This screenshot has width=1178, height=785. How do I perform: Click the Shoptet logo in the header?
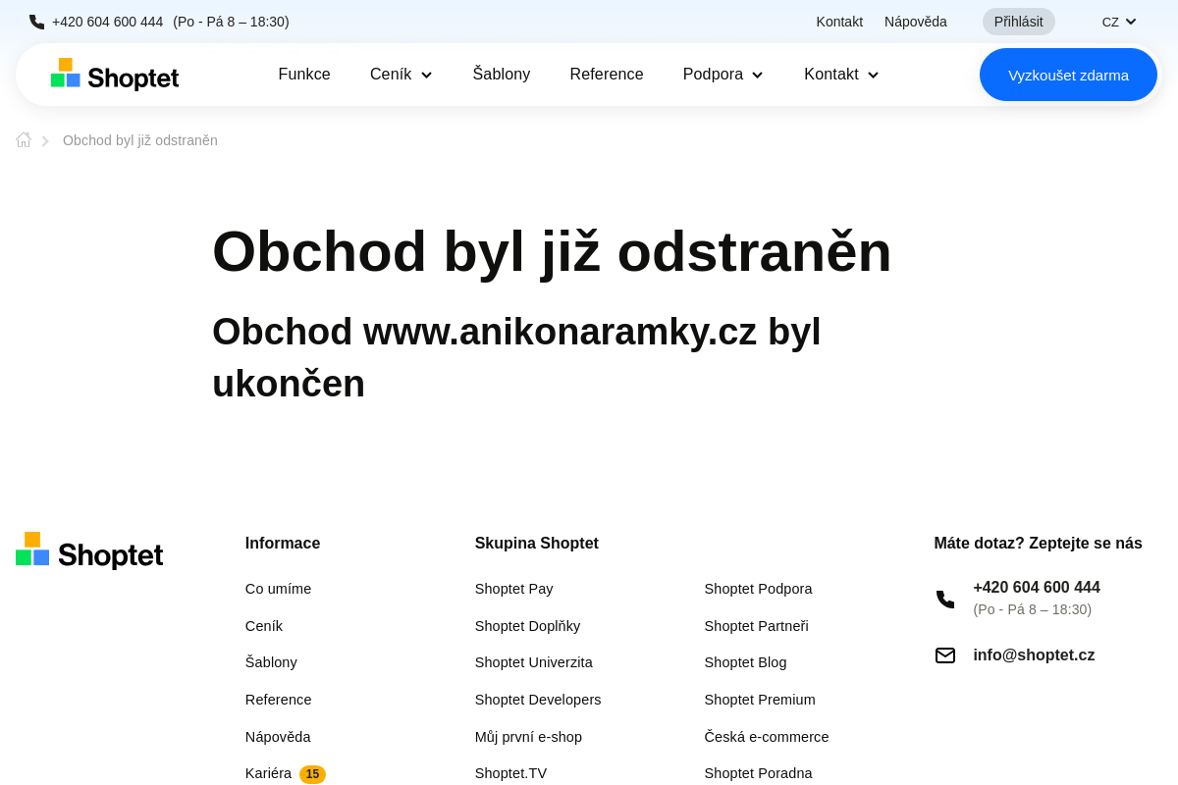tap(114, 74)
